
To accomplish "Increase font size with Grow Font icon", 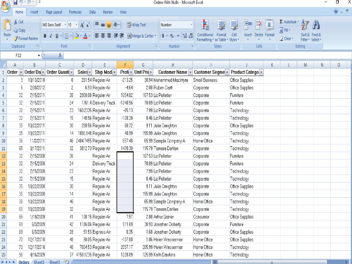I will coord(82,25).
